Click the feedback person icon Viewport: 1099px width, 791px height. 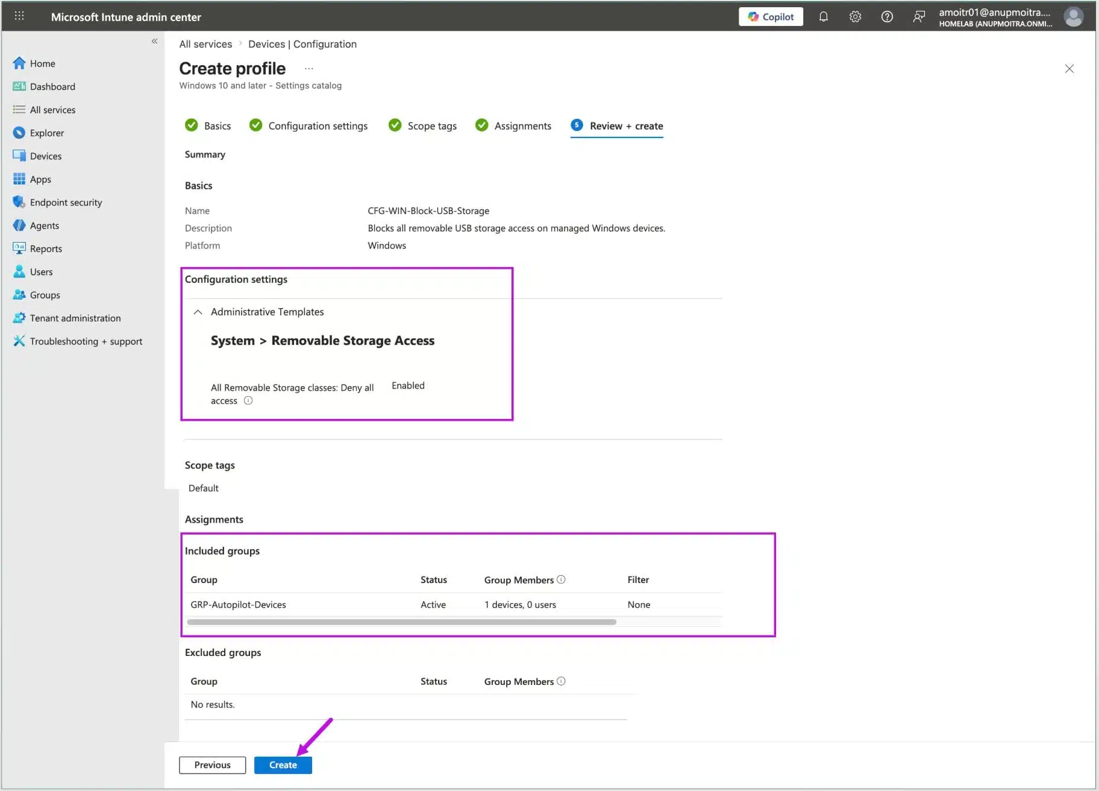coord(919,17)
